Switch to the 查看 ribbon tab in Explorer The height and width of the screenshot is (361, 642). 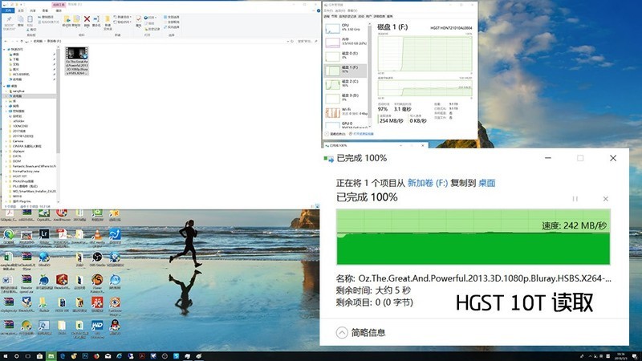(45, 10)
